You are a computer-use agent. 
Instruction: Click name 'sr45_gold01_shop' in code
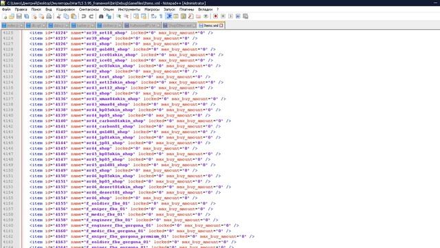click(x=108, y=165)
